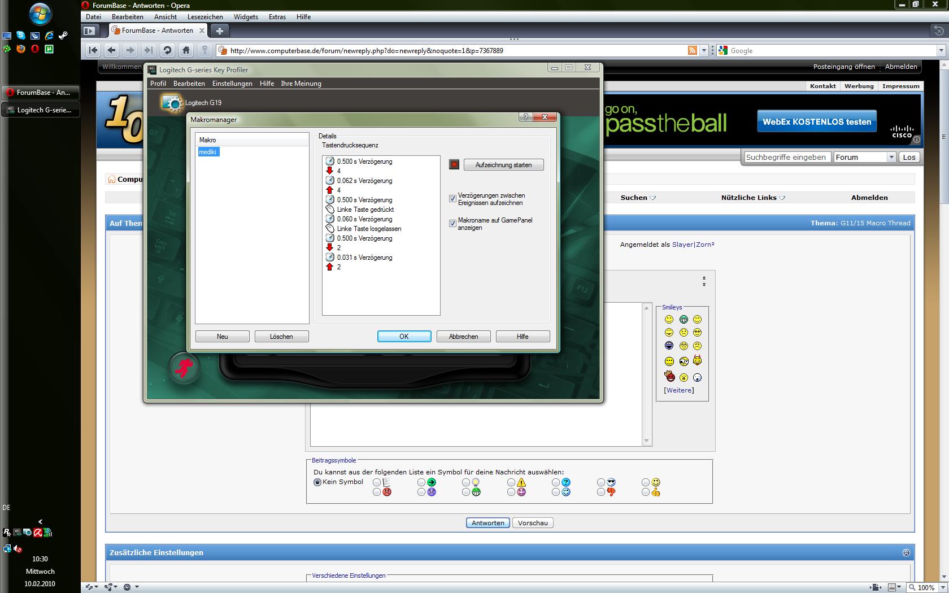Click Opera rewind navigation icon
The image size is (949, 593).
(93, 50)
